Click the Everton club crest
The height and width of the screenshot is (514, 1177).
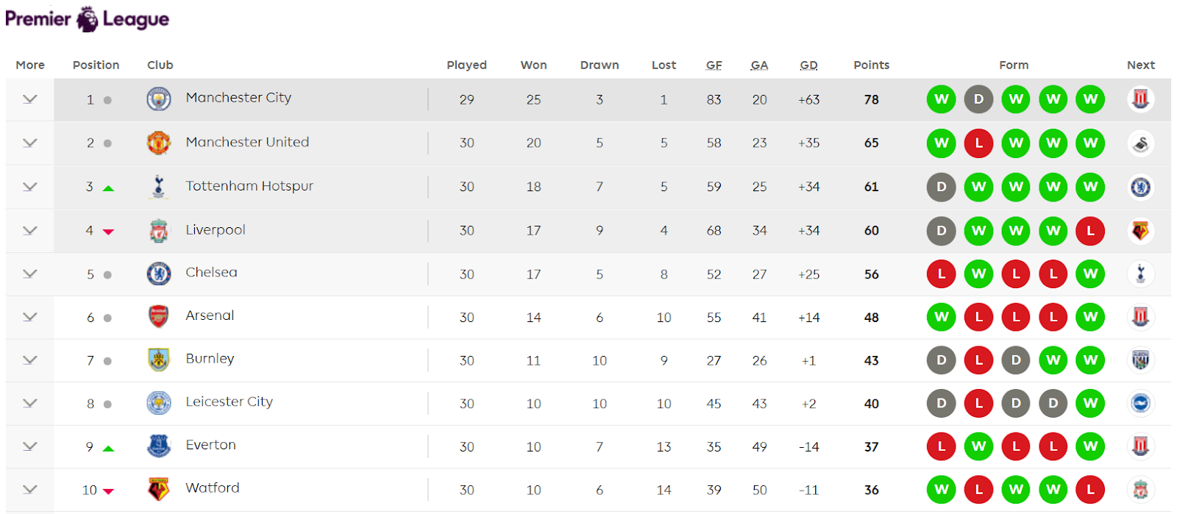tap(159, 446)
